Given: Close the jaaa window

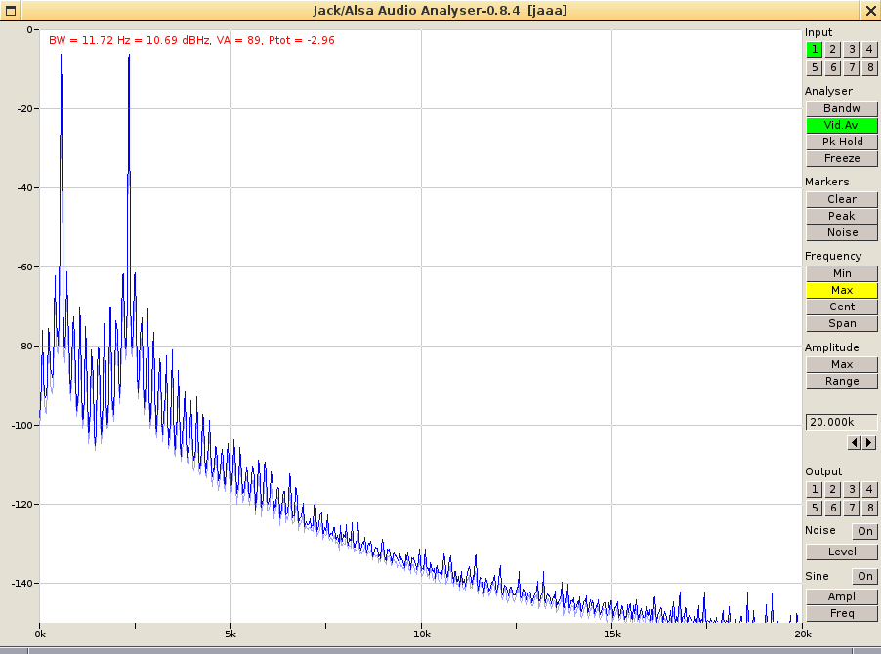Looking at the screenshot, I should [x=870, y=10].
